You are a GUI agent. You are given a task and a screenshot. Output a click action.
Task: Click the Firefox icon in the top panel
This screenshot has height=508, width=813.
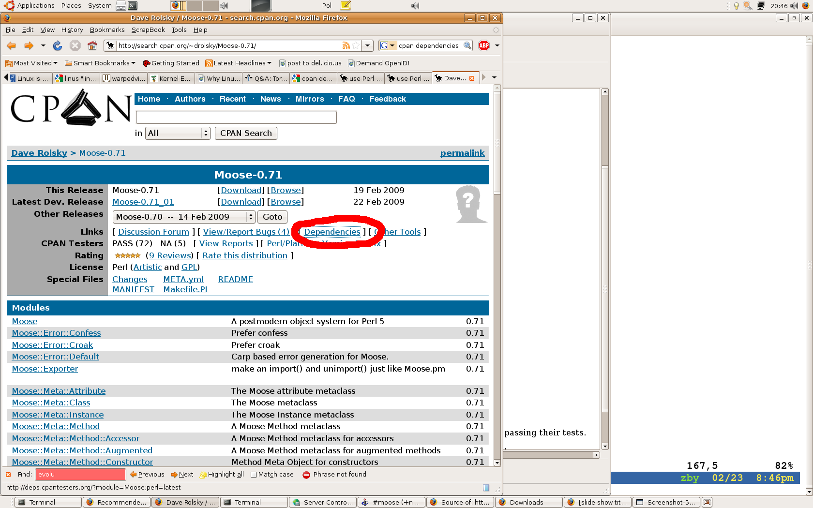click(806, 6)
